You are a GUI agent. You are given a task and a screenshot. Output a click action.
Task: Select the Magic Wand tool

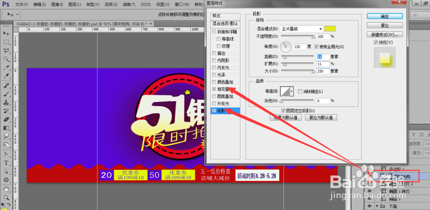[x=6, y=59]
